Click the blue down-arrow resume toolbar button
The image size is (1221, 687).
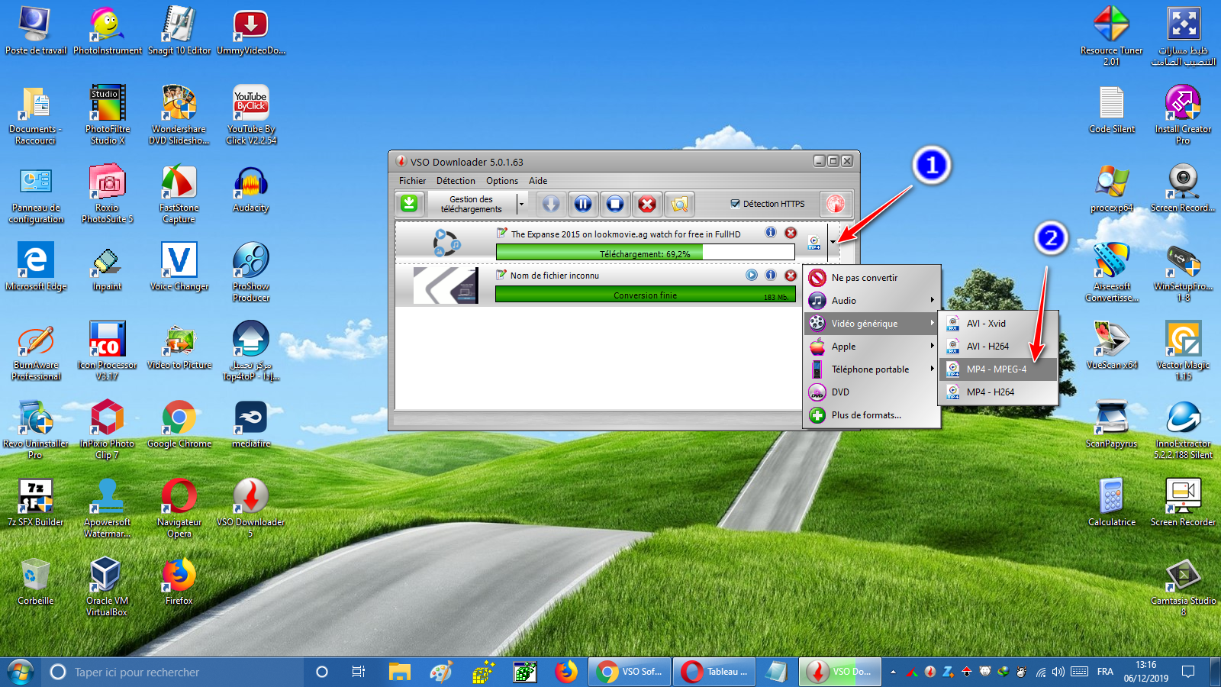[x=551, y=204]
